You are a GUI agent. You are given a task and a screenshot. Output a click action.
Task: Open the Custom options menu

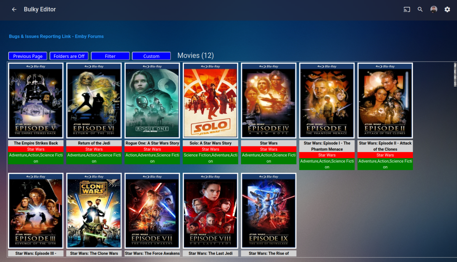[x=151, y=56]
